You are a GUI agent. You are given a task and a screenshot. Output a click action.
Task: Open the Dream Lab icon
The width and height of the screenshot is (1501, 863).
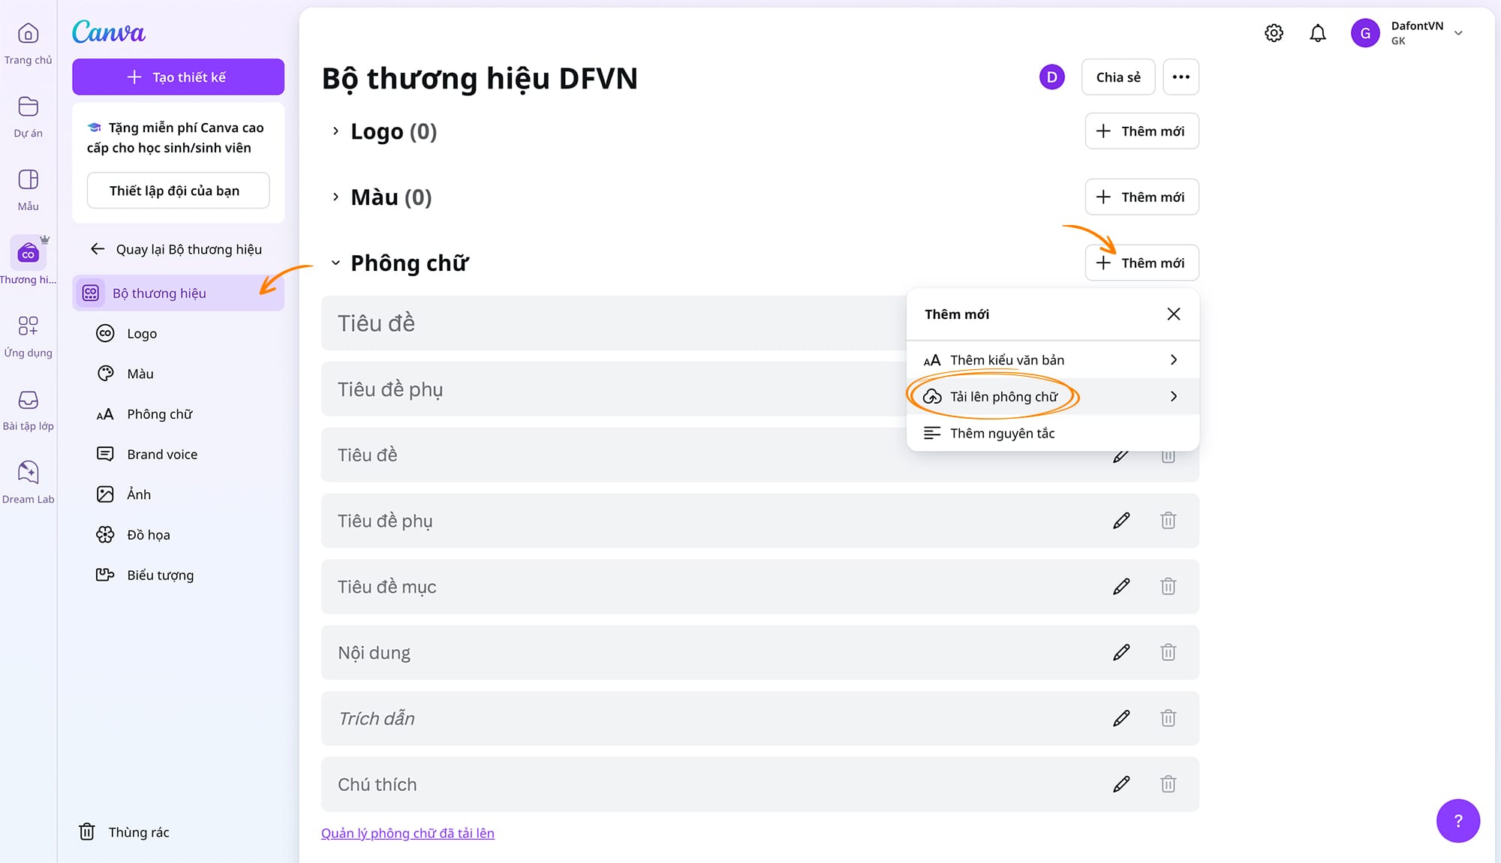[28, 472]
